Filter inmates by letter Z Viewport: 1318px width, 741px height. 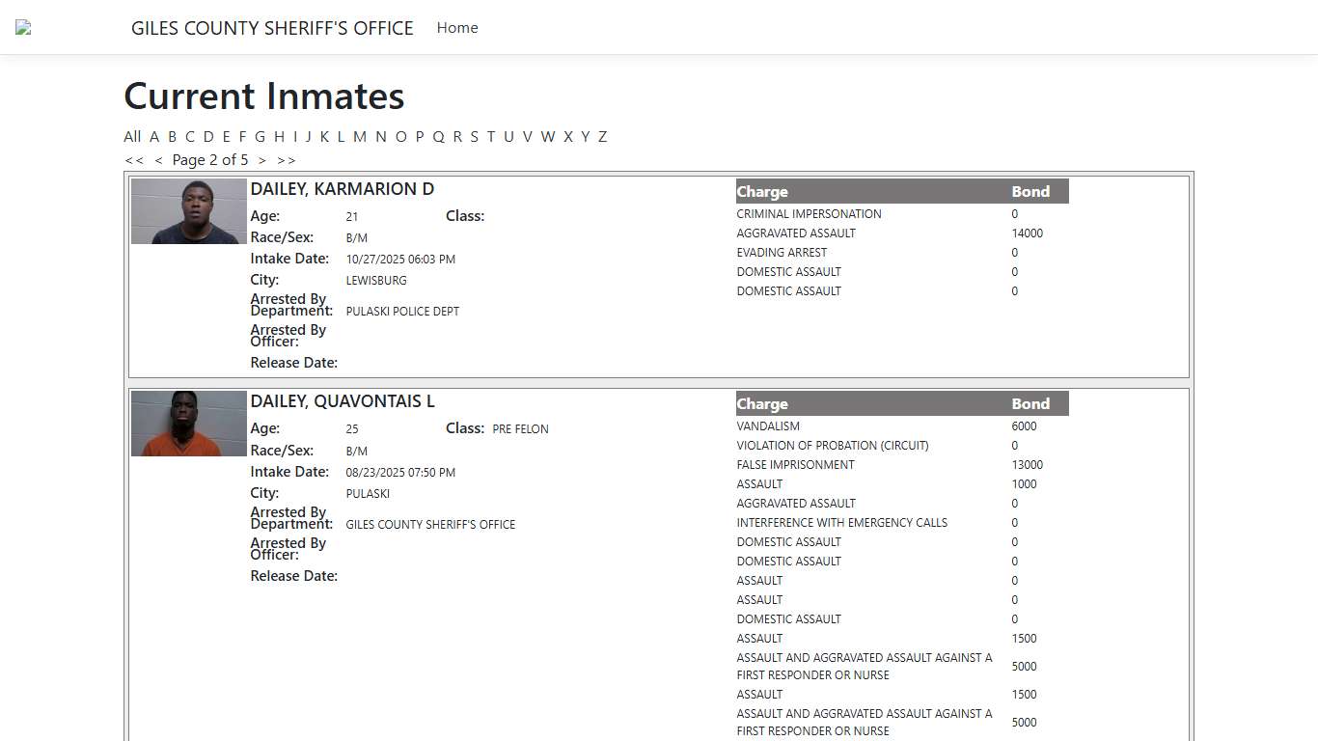click(602, 136)
